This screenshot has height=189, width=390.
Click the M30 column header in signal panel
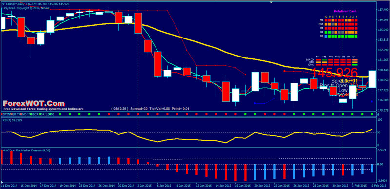pos(337,57)
